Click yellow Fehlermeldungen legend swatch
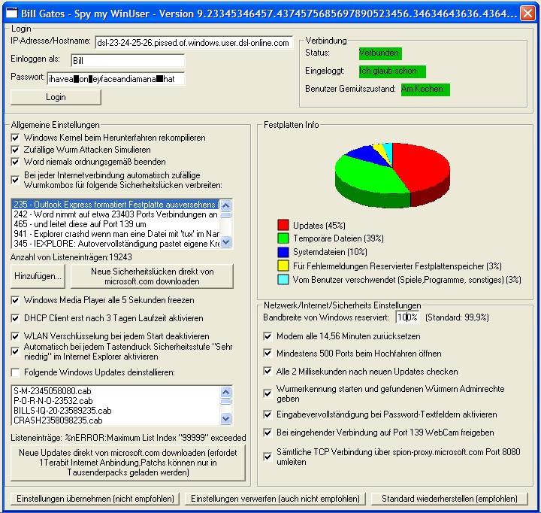The image size is (541, 513). click(x=283, y=266)
